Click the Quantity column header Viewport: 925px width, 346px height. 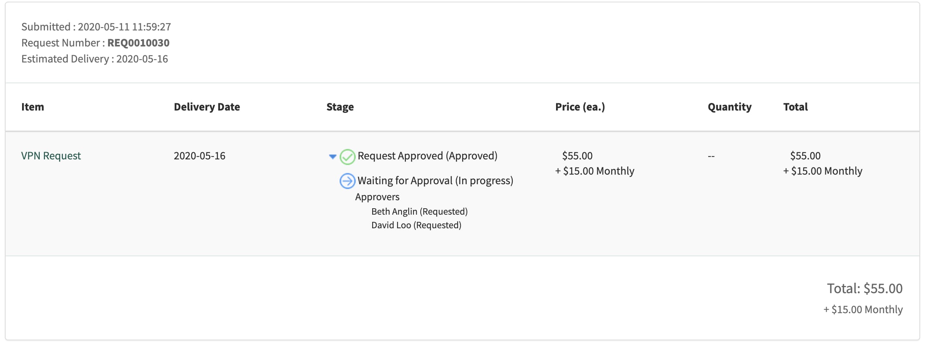[x=729, y=107]
